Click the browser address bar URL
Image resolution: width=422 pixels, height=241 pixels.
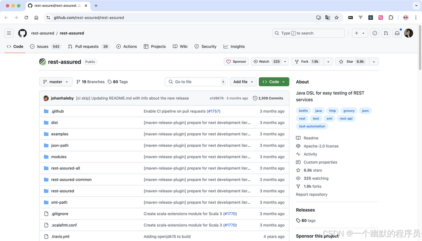click(89, 17)
